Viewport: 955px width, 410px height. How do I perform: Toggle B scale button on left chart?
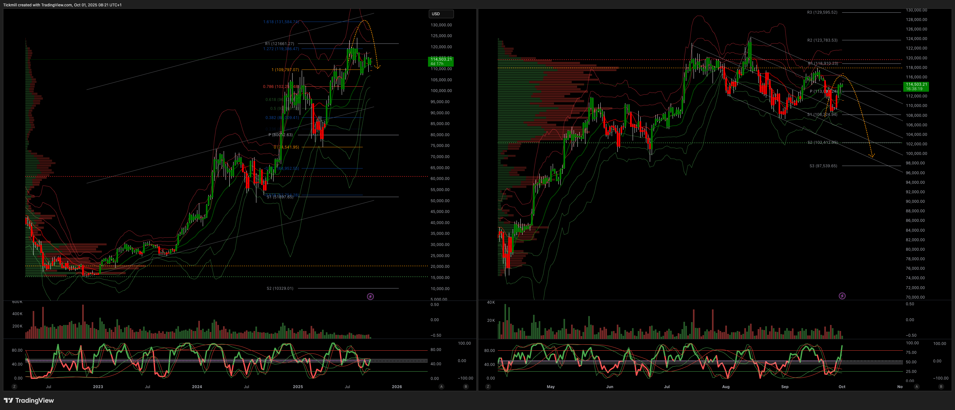pyautogui.click(x=466, y=387)
